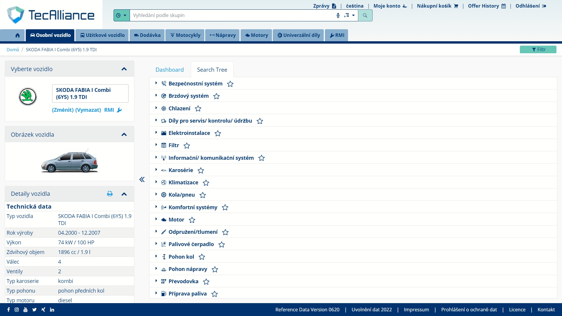Viewport: 562px width, 316px height.
Task: Expand Komfortní systémy node arrow
Action: 156,207
